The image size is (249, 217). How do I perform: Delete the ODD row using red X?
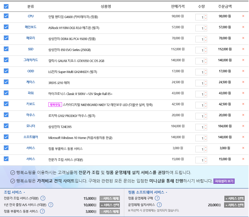pos(243,71)
